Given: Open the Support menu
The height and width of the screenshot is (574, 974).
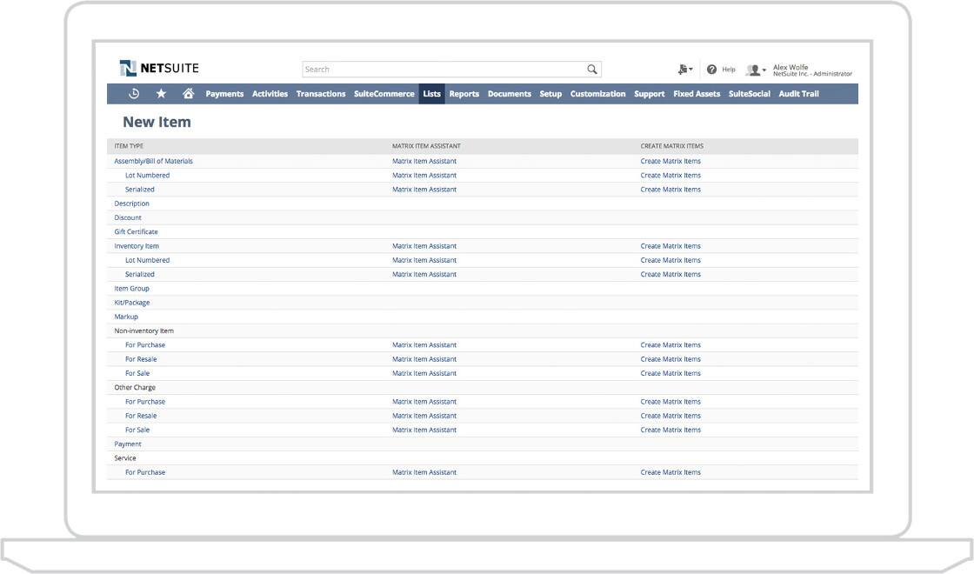Looking at the screenshot, I should point(649,94).
